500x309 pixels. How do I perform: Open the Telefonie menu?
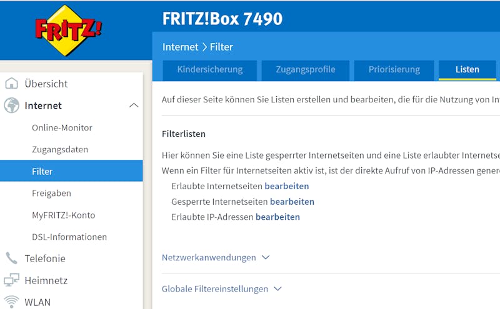click(x=45, y=258)
